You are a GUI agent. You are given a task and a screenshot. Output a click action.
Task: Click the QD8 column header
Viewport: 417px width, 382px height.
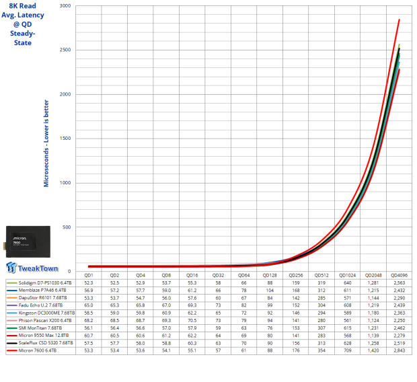(x=166, y=275)
